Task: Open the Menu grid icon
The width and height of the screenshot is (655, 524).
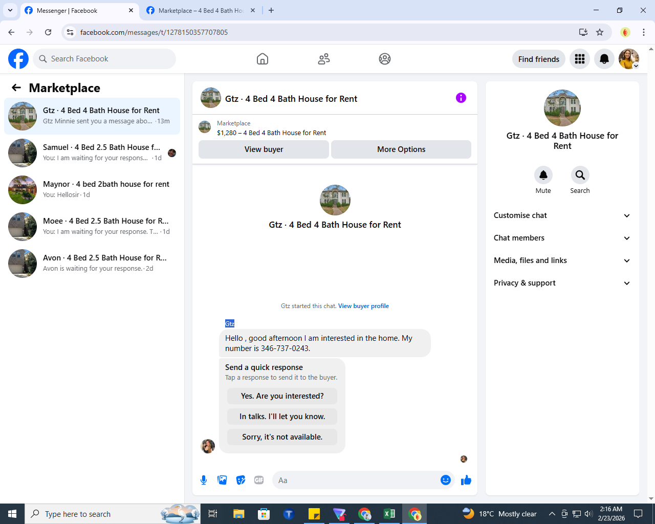Action: [580, 59]
